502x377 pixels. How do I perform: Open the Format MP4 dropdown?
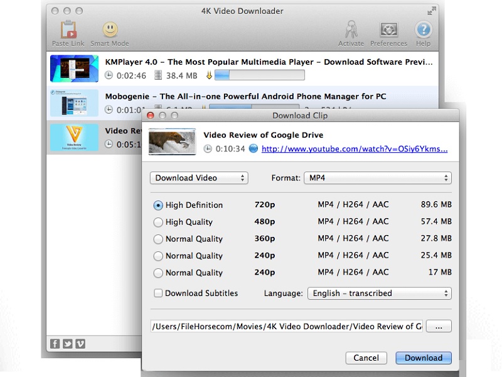(x=378, y=178)
